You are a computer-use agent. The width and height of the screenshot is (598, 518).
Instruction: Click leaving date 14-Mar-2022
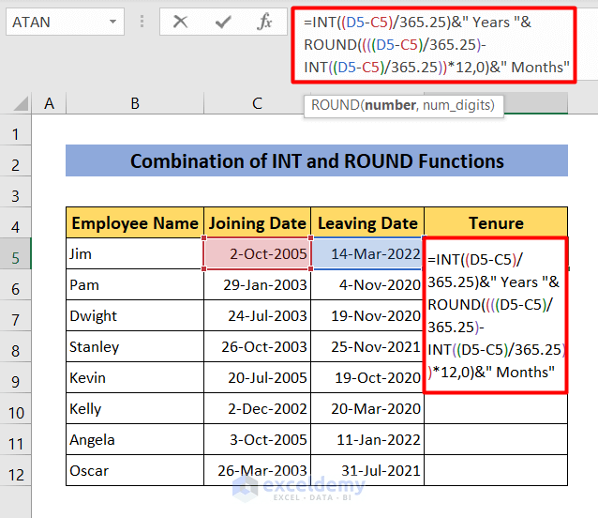point(367,254)
